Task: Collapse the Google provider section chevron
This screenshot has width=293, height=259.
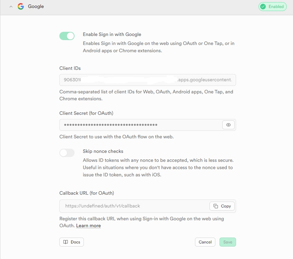Action: click(11, 7)
